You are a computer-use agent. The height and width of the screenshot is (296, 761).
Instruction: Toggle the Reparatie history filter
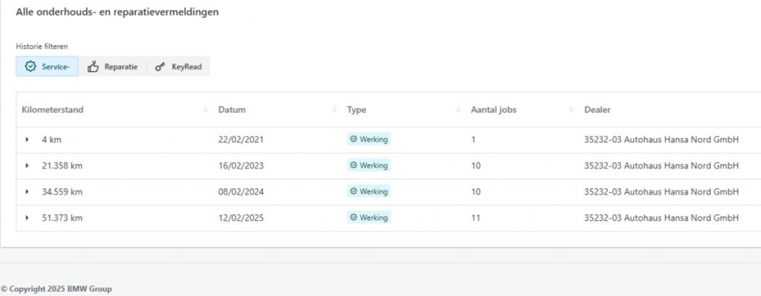(x=112, y=67)
